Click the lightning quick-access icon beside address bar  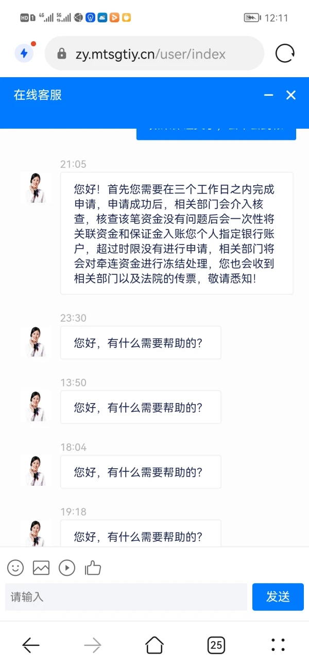[x=24, y=54]
